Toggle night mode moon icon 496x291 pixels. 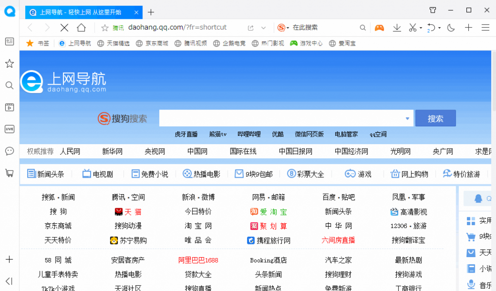(x=451, y=28)
